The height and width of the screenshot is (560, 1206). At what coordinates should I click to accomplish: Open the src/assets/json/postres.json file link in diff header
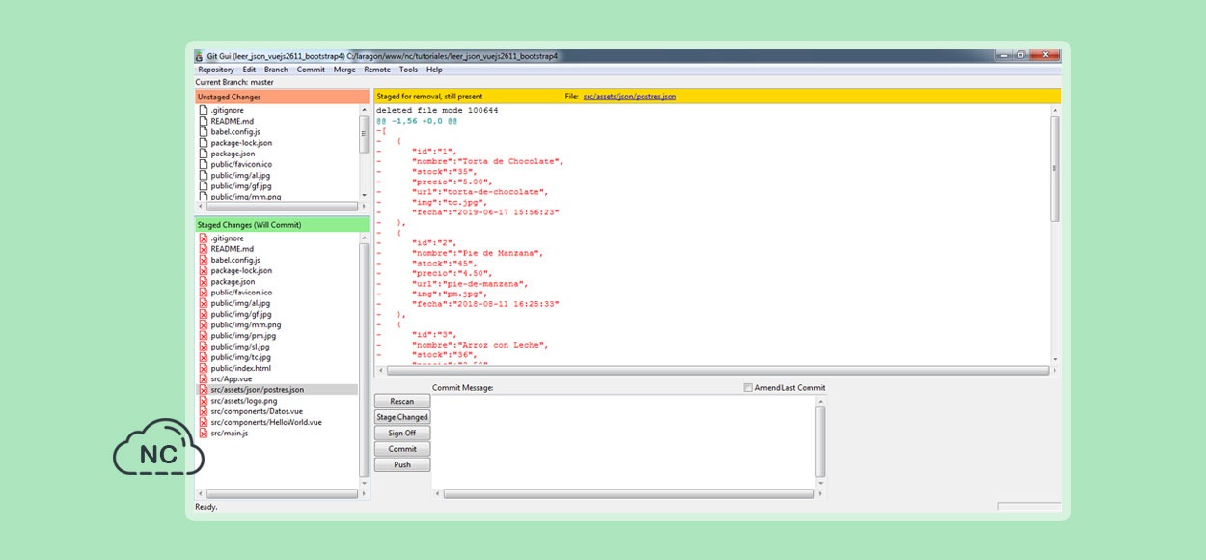click(x=630, y=97)
